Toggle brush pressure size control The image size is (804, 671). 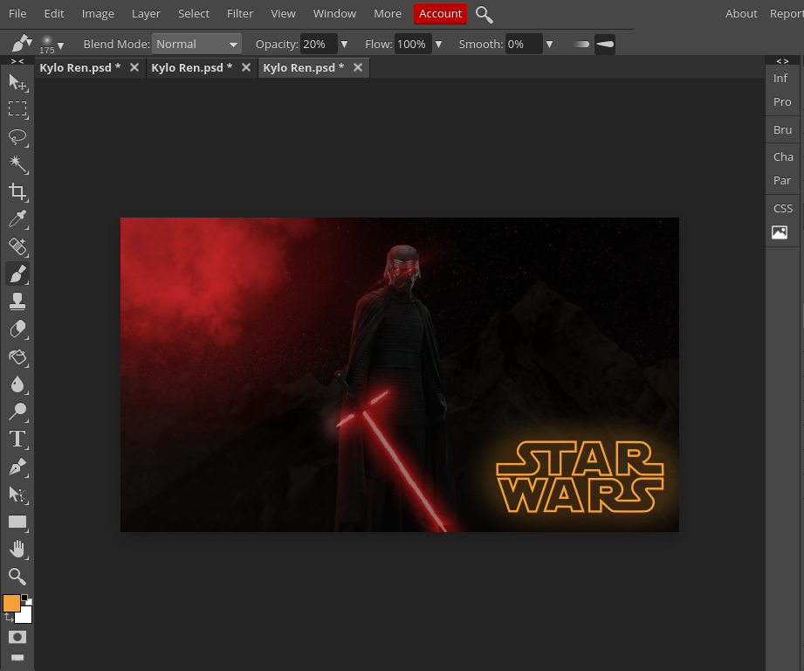point(604,44)
